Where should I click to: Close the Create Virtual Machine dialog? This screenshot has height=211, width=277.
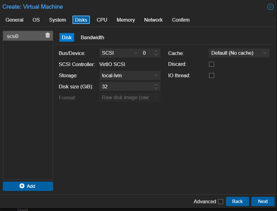(270, 7)
